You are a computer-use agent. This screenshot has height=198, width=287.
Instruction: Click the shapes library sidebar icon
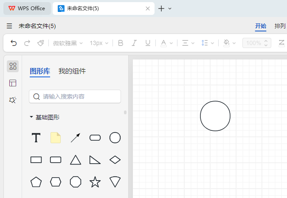pos(13,66)
